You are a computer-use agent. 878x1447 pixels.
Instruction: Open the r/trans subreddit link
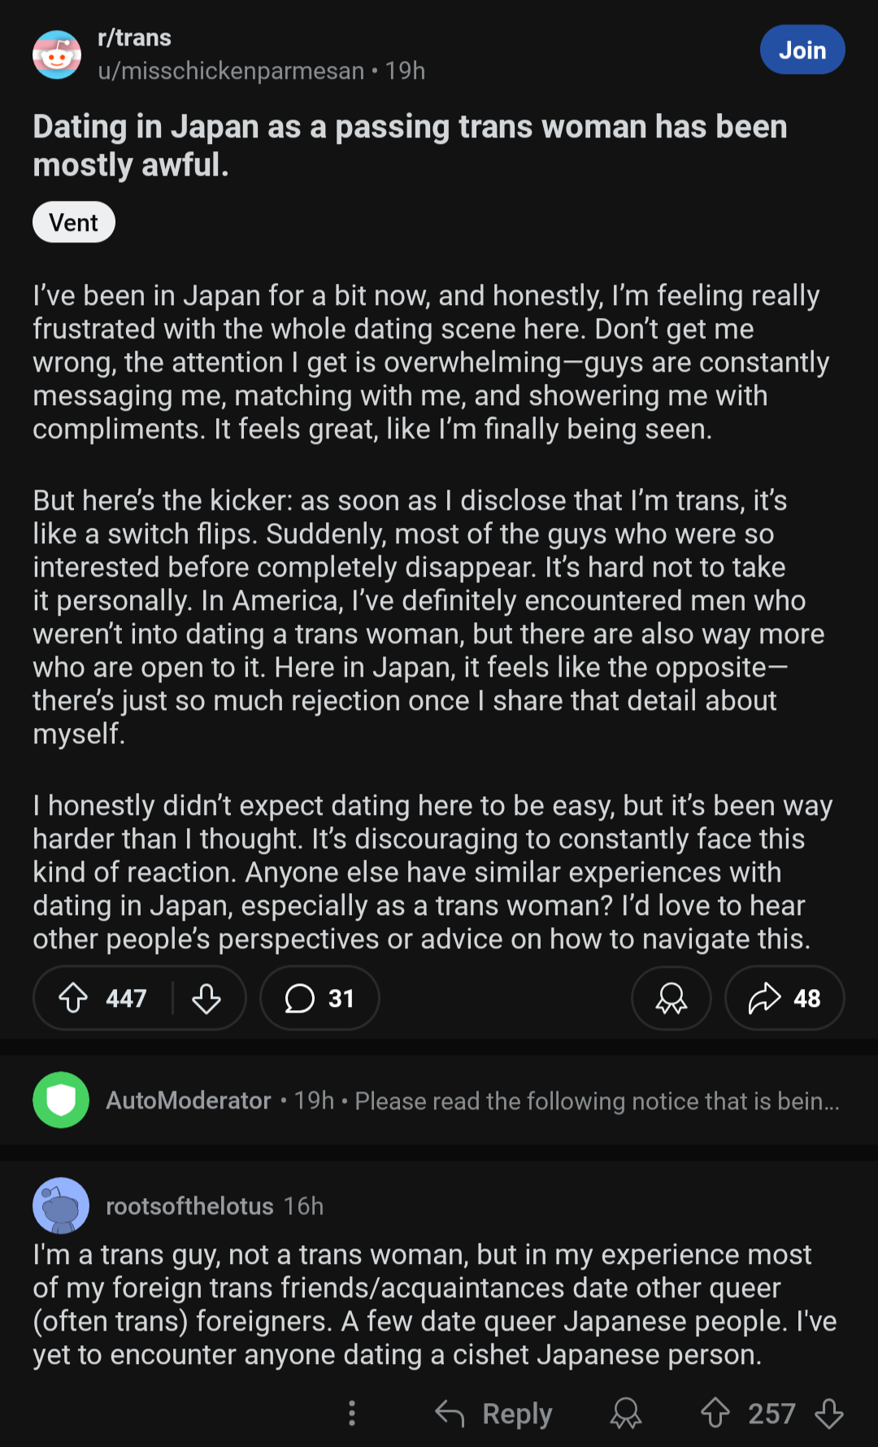[x=134, y=37]
